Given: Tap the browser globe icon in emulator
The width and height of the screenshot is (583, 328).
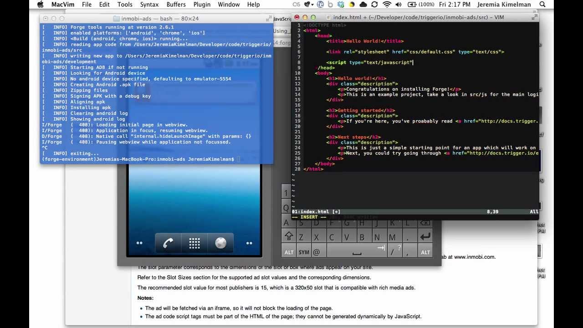Looking at the screenshot, I should [220, 243].
